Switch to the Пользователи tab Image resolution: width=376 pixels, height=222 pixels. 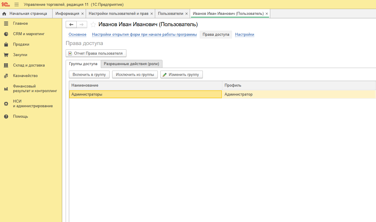[x=171, y=14]
